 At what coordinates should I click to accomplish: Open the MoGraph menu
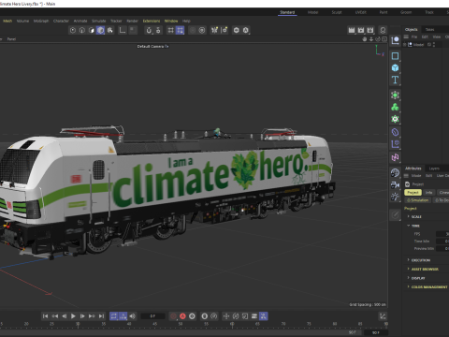click(41, 21)
